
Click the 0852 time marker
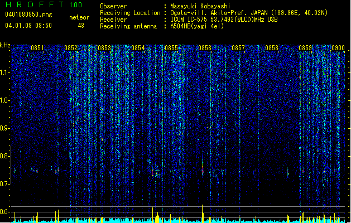71,48
